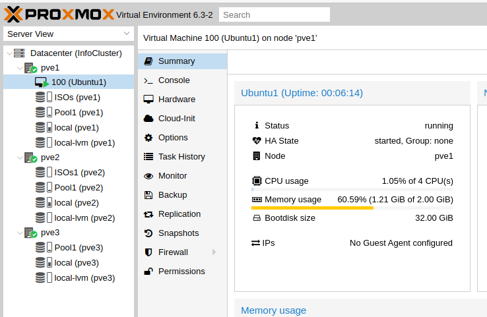Click the Summary book icon

pyautogui.click(x=148, y=61)
